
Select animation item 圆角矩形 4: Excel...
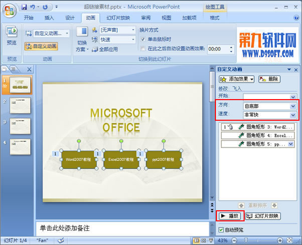[x=258, y=135]
